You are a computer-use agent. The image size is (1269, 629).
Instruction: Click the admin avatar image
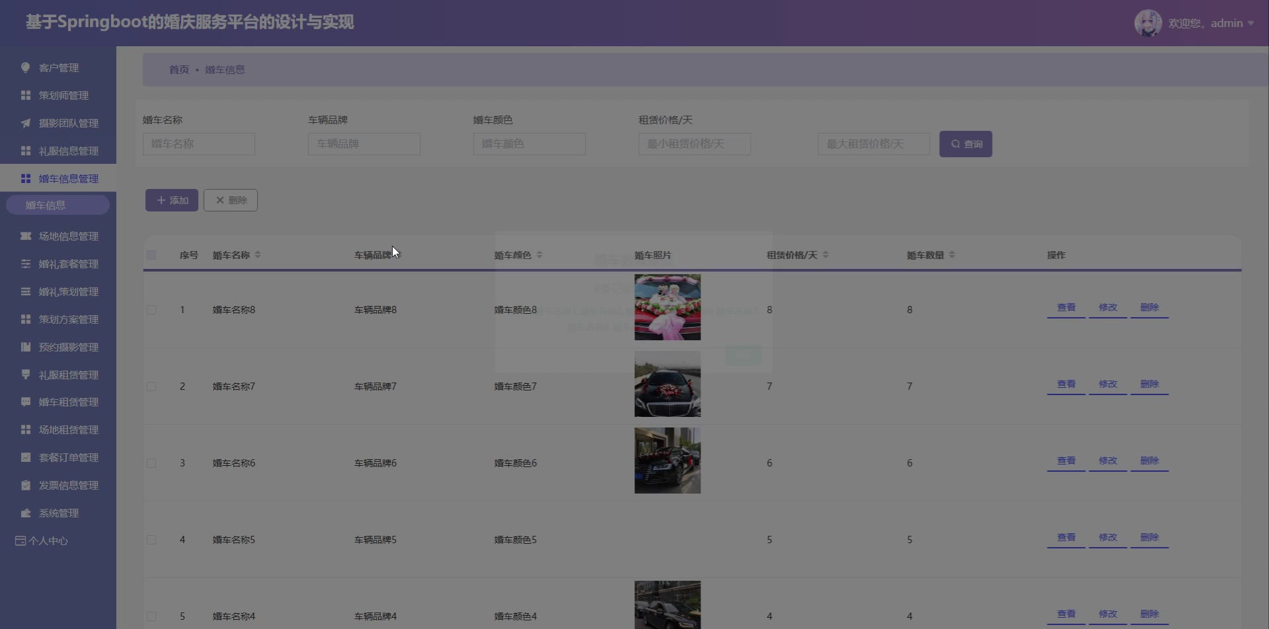1147,23
